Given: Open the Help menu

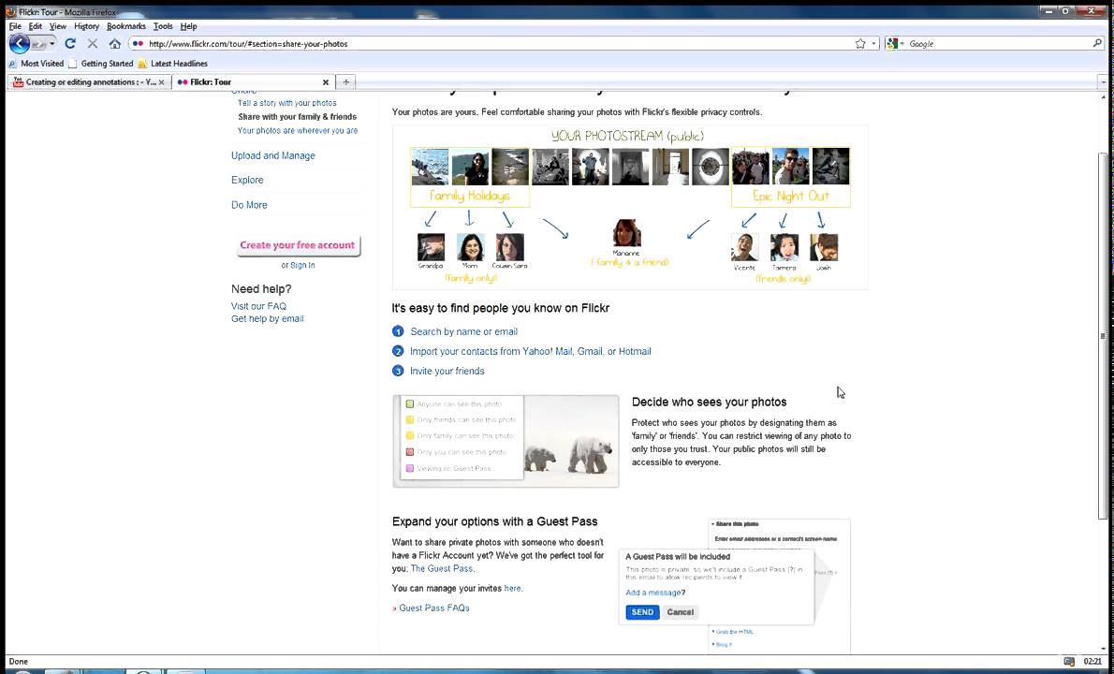Looking at the screenshot, I should coord(188,26).
